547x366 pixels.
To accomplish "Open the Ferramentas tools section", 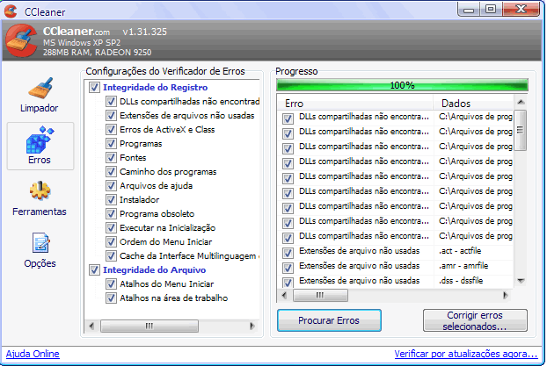I will pyautogui.click(x=40, y=198).
